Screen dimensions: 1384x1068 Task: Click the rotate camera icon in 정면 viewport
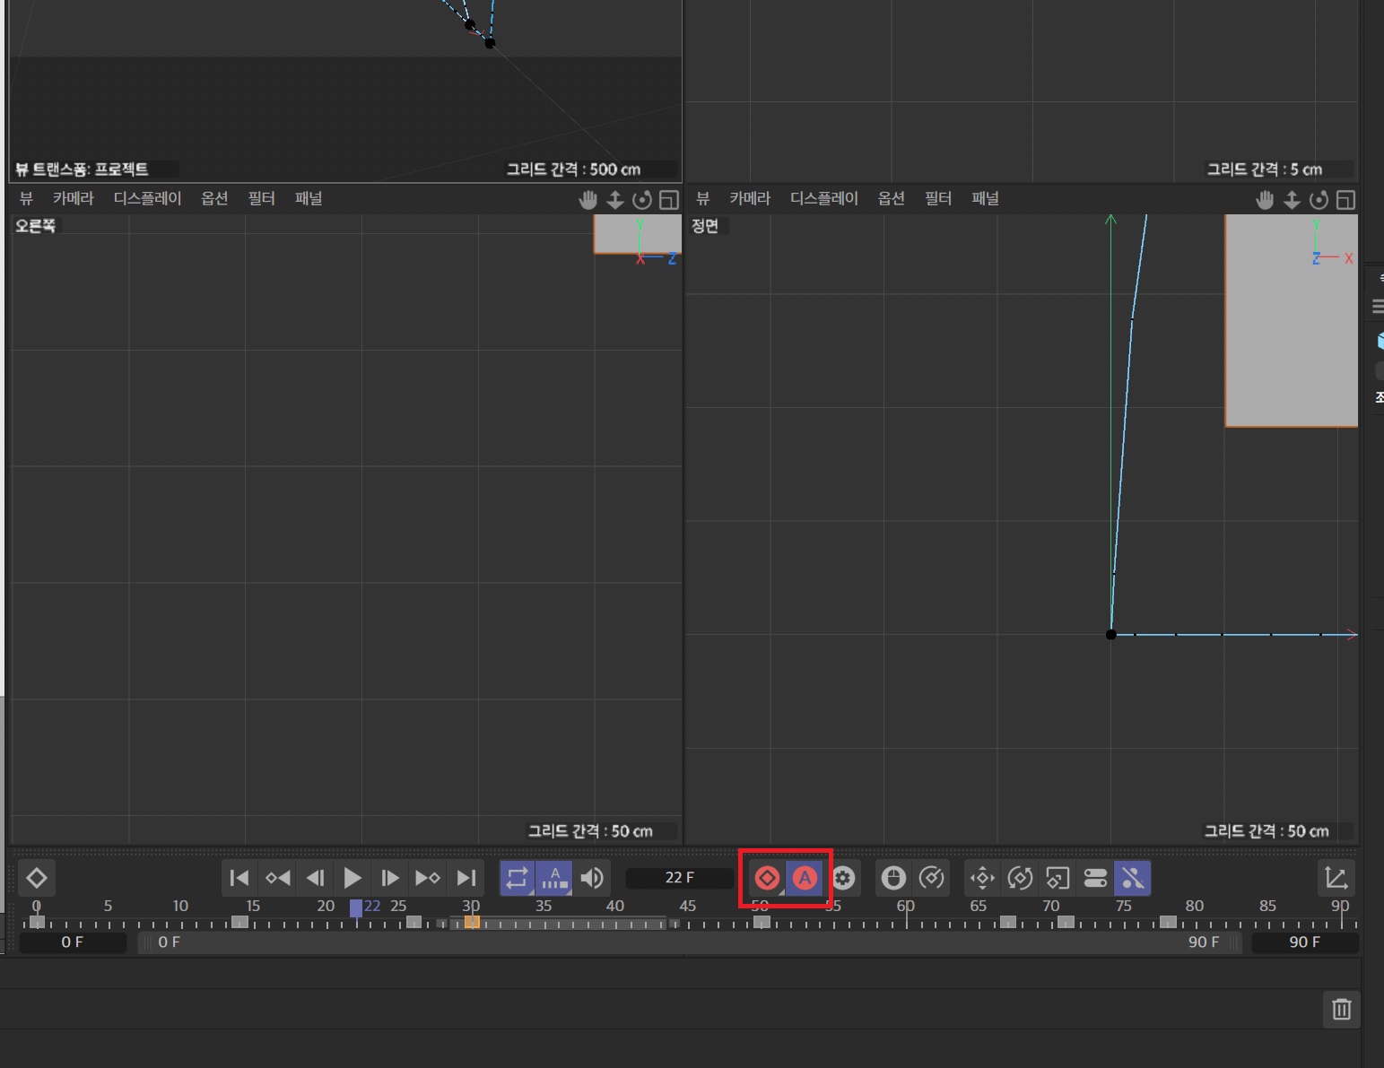[x=1319, y=200]
